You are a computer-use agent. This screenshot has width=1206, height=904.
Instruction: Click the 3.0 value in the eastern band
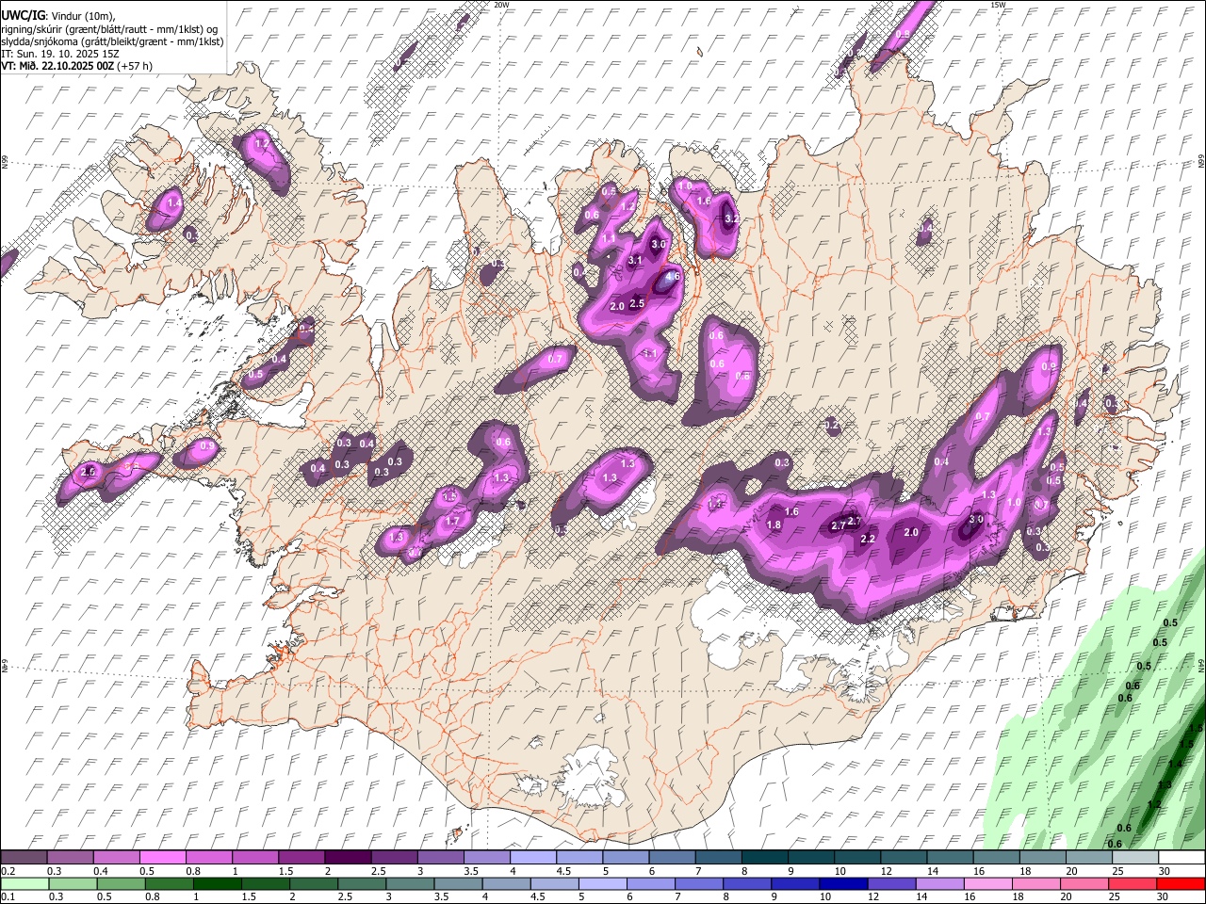976,520
